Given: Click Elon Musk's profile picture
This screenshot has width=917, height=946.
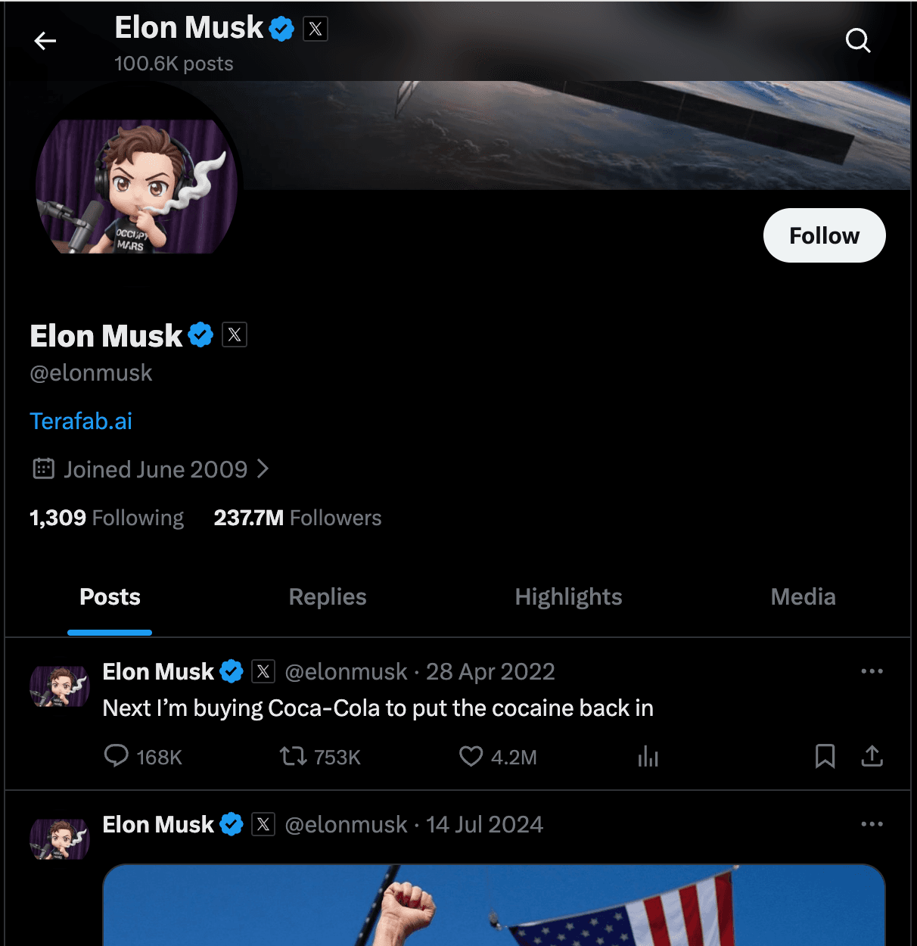Looking at the screenshot, I should (x=135, y=185).
